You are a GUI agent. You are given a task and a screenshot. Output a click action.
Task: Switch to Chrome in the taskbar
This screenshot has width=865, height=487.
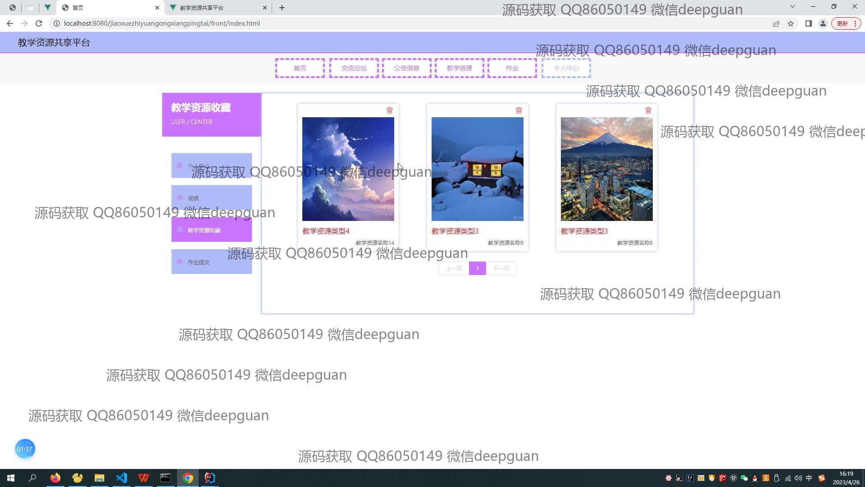coord(188,478)
